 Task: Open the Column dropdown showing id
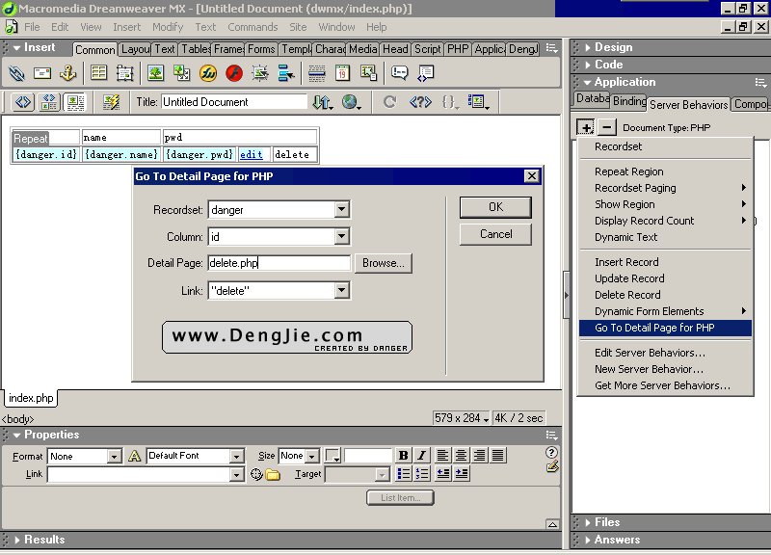click(342, 236)
